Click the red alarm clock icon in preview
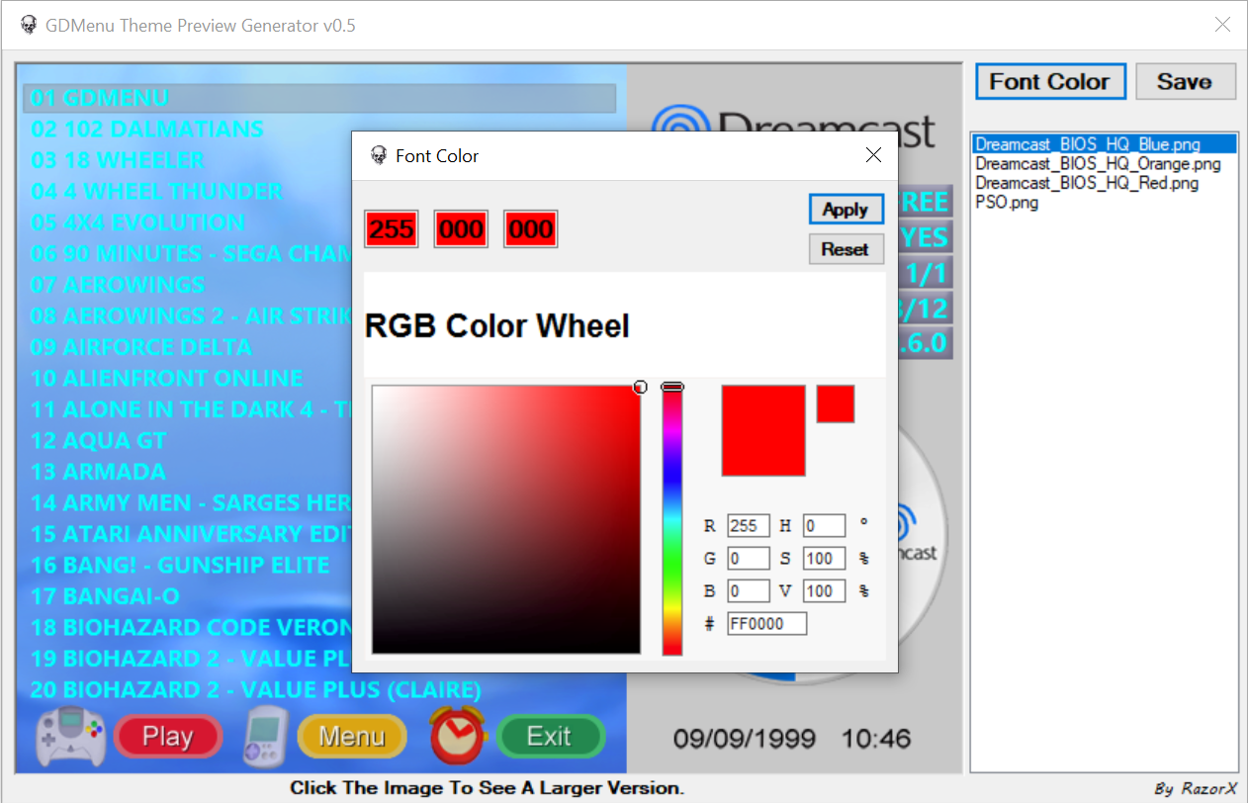The width and height of the screenshot is (1248, 803). (x=458, y=736)
